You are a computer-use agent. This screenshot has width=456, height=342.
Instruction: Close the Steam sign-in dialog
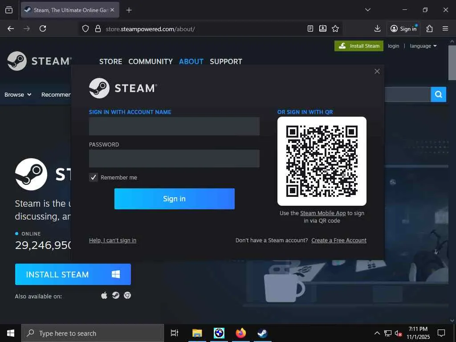377,71
